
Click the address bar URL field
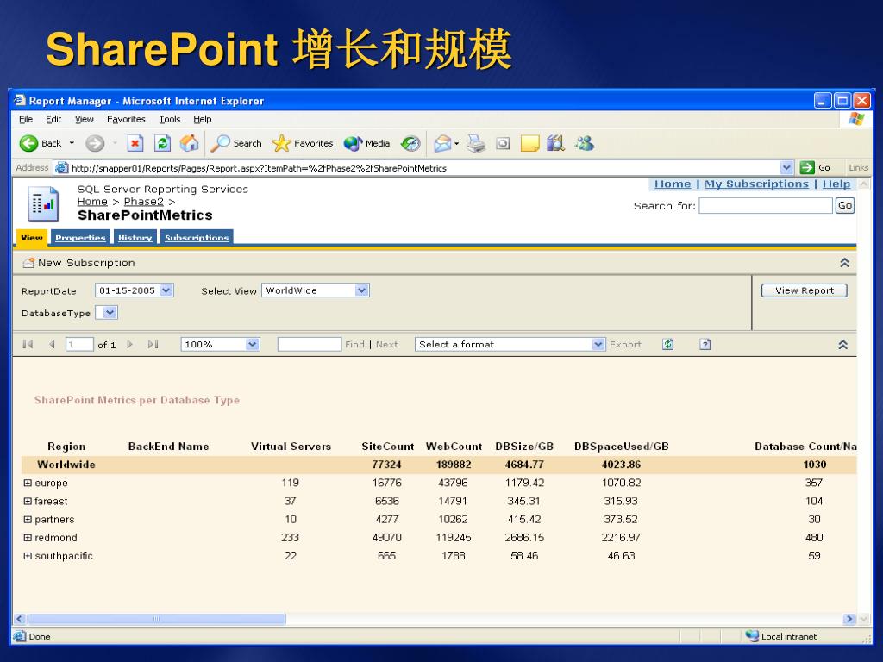pyautogui.click(x=424, y=168)
